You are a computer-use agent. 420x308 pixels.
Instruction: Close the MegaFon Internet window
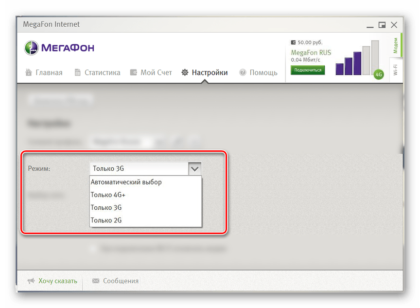(394, 25)
